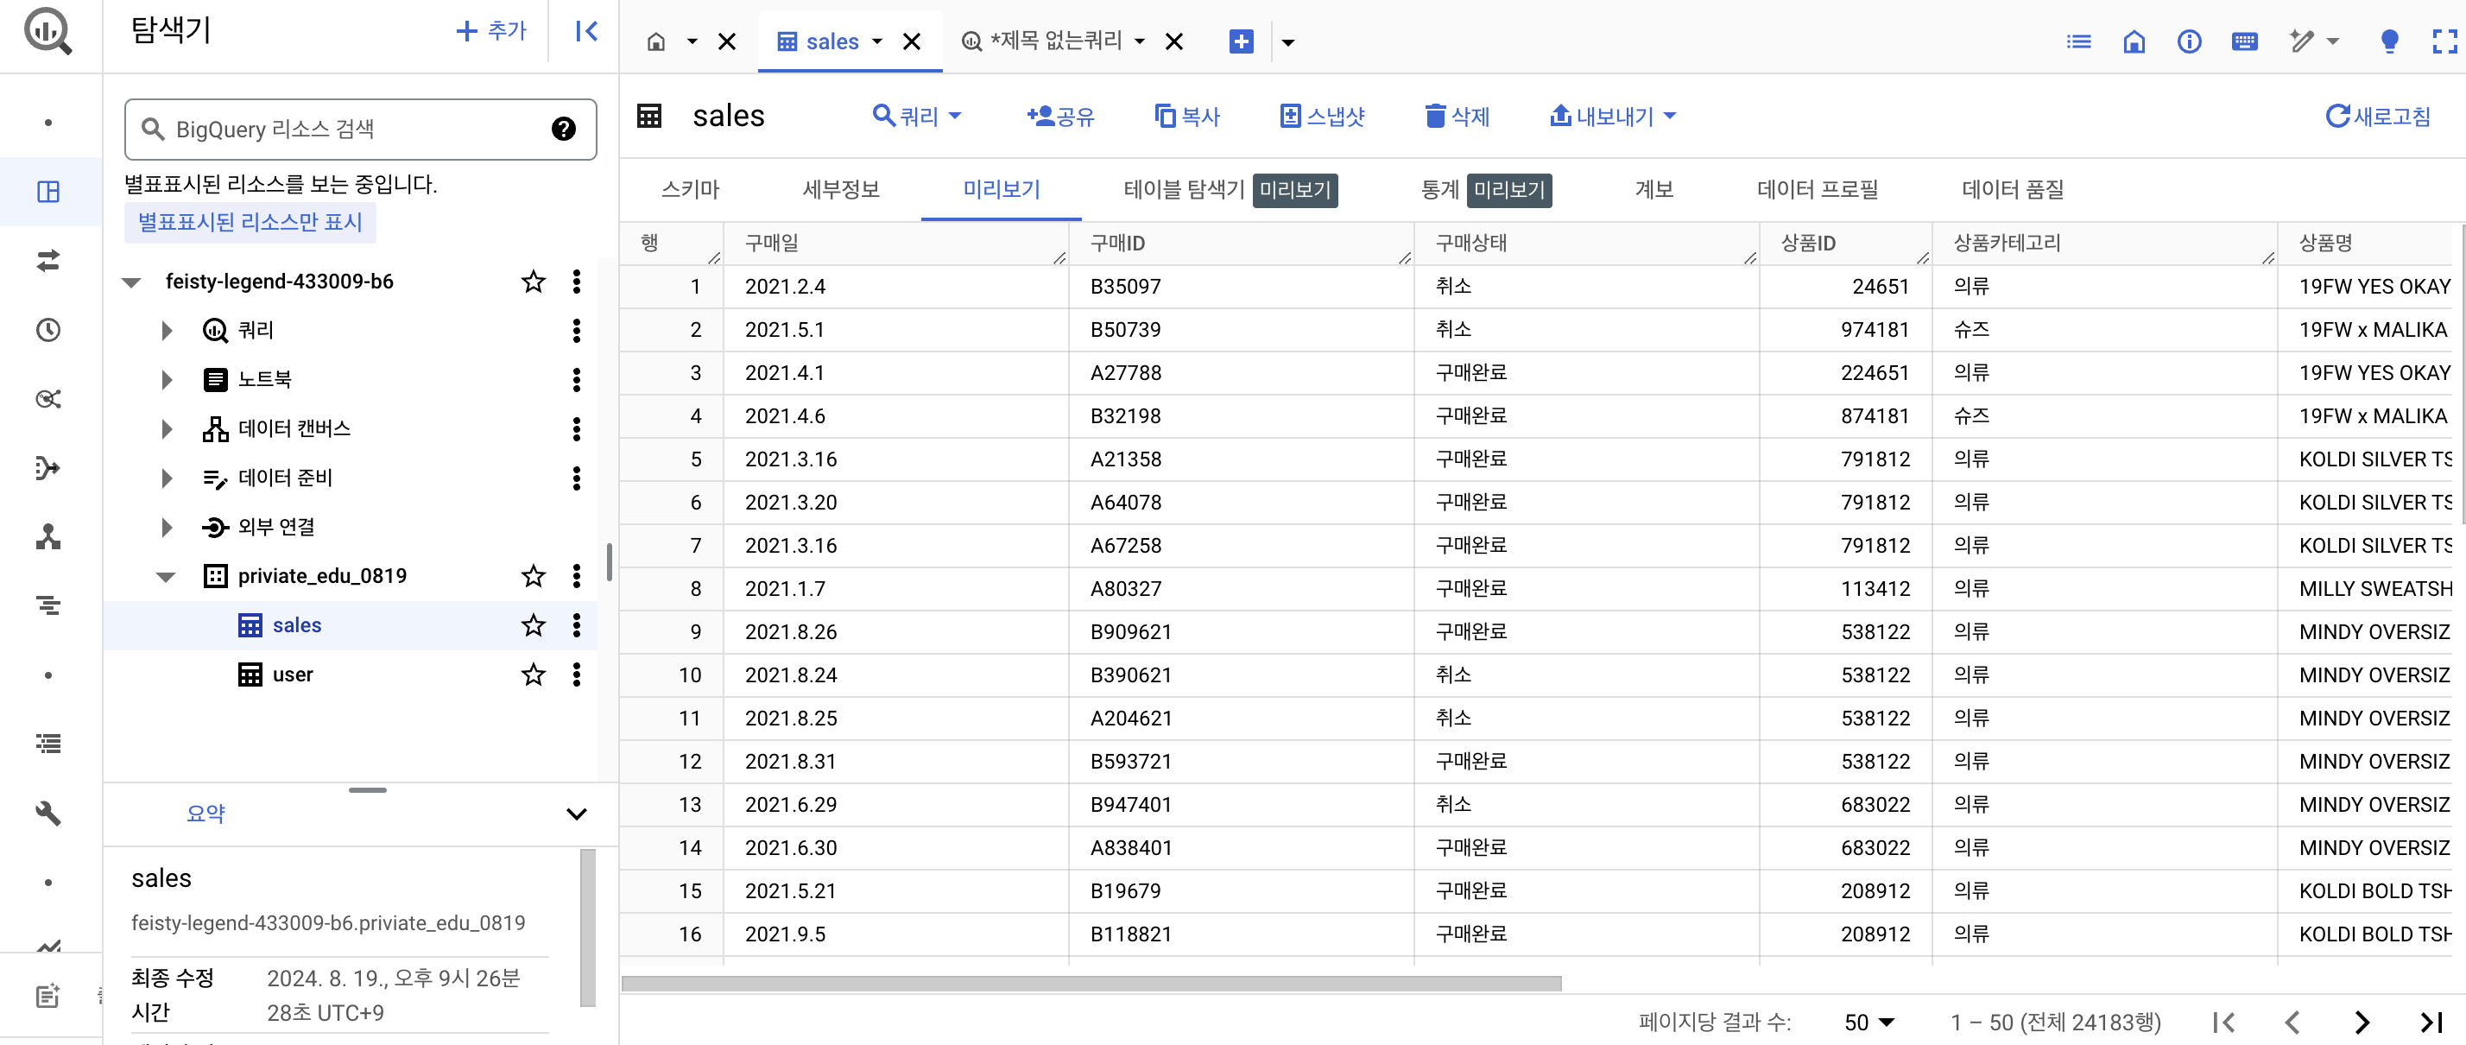Open the tab list dropdown arrow
The image size is (2466, 1045).
1287,41
